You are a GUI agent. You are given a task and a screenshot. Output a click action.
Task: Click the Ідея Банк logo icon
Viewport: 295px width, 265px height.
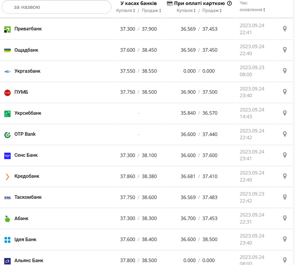click(7, 240)
